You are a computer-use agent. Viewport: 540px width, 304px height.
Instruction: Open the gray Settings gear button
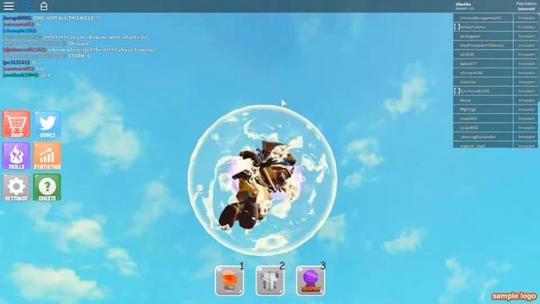click(x=16, y=187)
